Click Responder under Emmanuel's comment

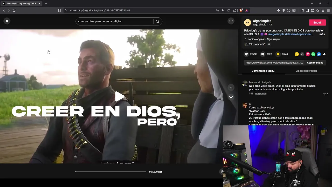261,94
